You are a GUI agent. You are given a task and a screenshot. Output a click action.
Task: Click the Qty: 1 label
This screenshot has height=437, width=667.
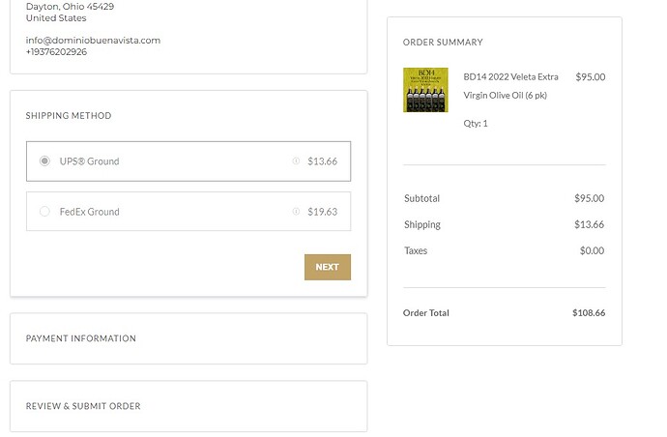476,124
